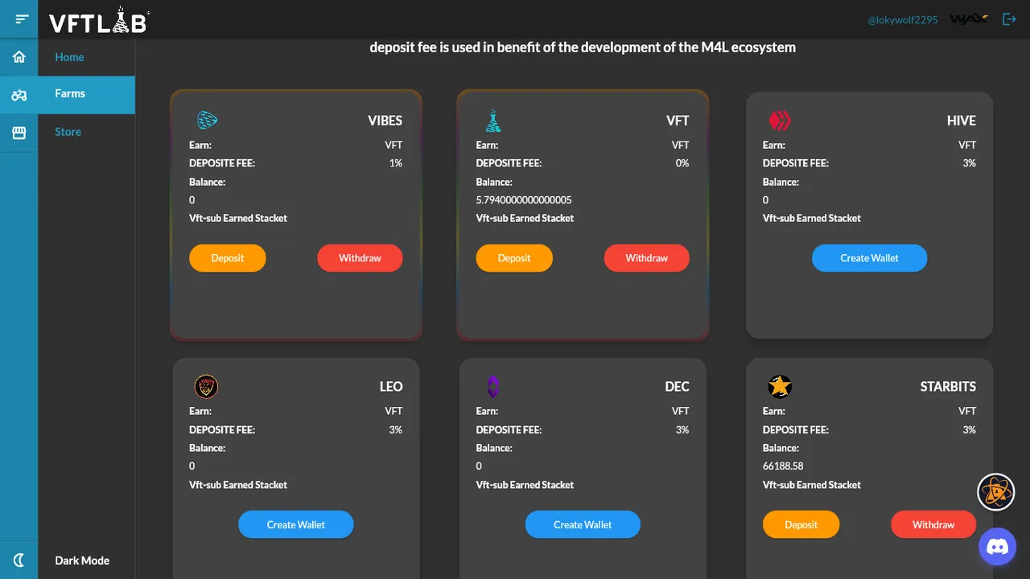The height and width of the screenshot is (579, 1030).
Task: Open the Discord chat bubble
Action: (998, 547)
